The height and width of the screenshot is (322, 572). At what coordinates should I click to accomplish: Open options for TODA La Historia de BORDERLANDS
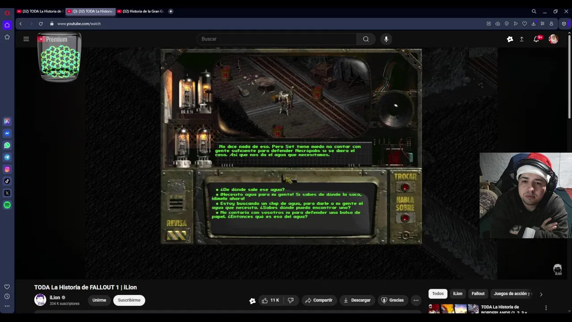pos(546,308)
